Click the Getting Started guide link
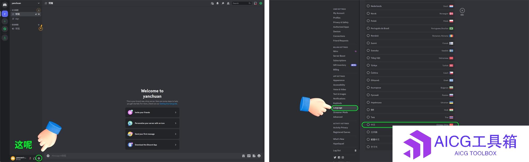529x162 pixels. (x=168, y=104)
